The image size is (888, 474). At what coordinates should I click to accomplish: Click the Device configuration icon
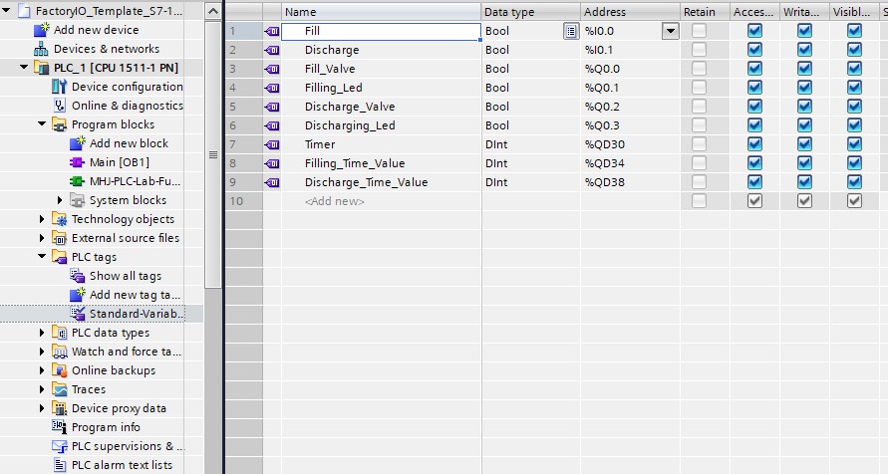60,87
